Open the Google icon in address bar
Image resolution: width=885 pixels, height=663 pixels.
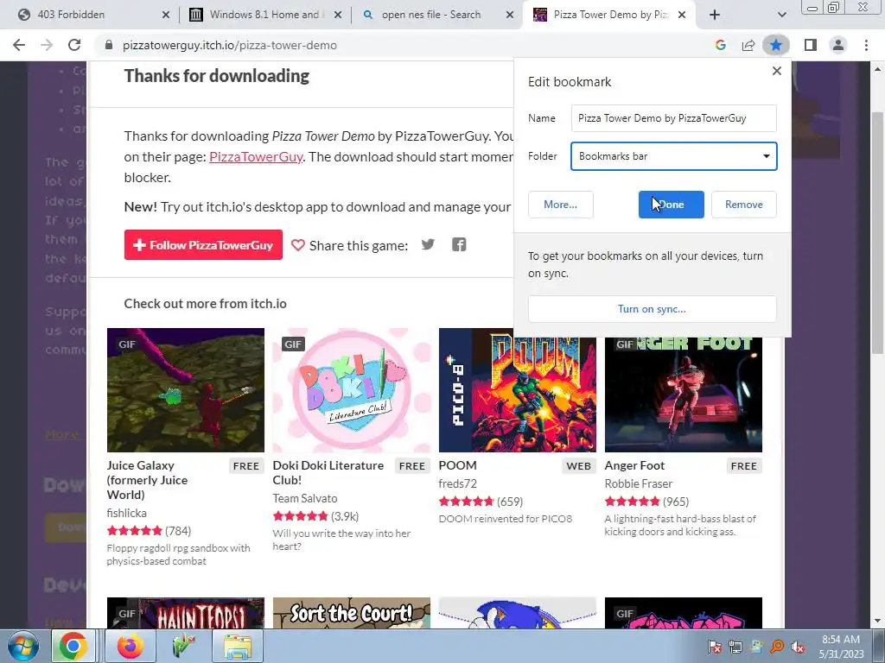[x=720, y=45]
